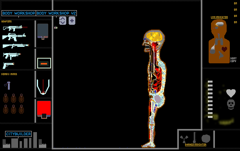The image size is (240, 151).
Task: Click the radiation damage indicator icon
Action: (184, 139)
